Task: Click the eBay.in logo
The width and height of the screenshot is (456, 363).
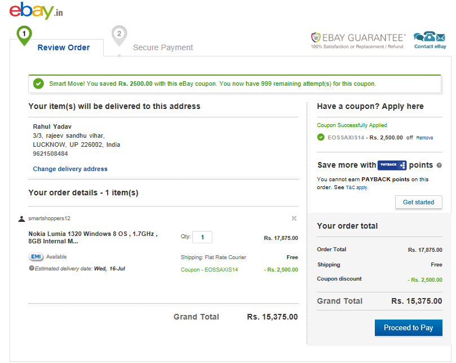Action: click(36, 11)
